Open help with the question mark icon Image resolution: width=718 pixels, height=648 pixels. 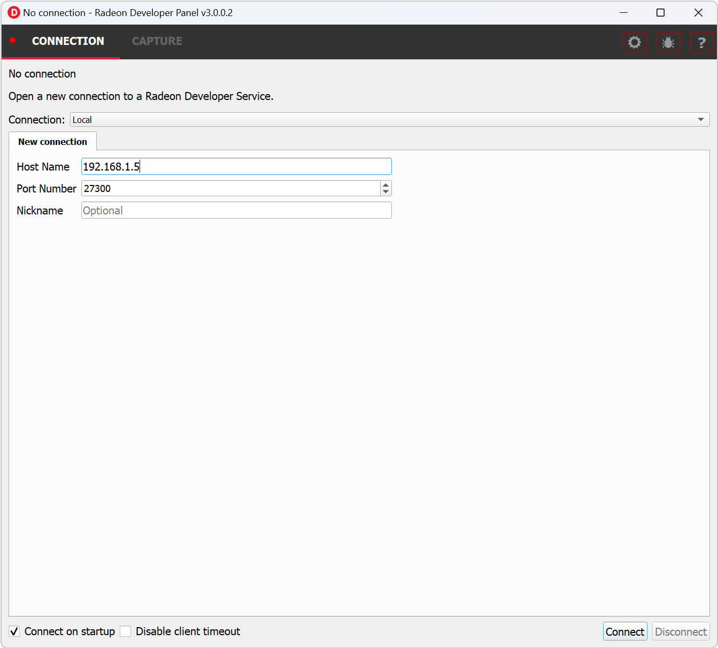701,42
